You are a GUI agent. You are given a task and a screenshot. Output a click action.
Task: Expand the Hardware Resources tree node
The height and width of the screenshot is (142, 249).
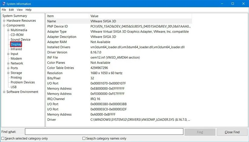pos(4,21)
